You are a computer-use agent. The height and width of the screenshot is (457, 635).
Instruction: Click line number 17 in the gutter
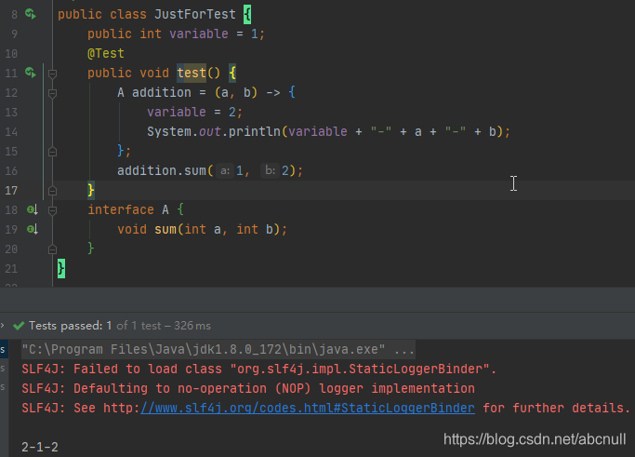[11, 191]
